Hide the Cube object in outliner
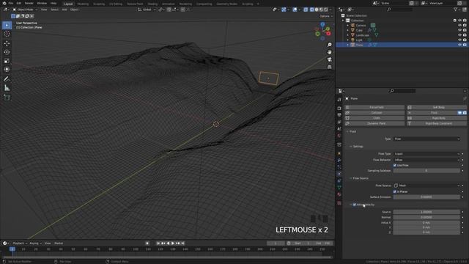Viewport: 469px width, 264px height. tap(459, 30)
